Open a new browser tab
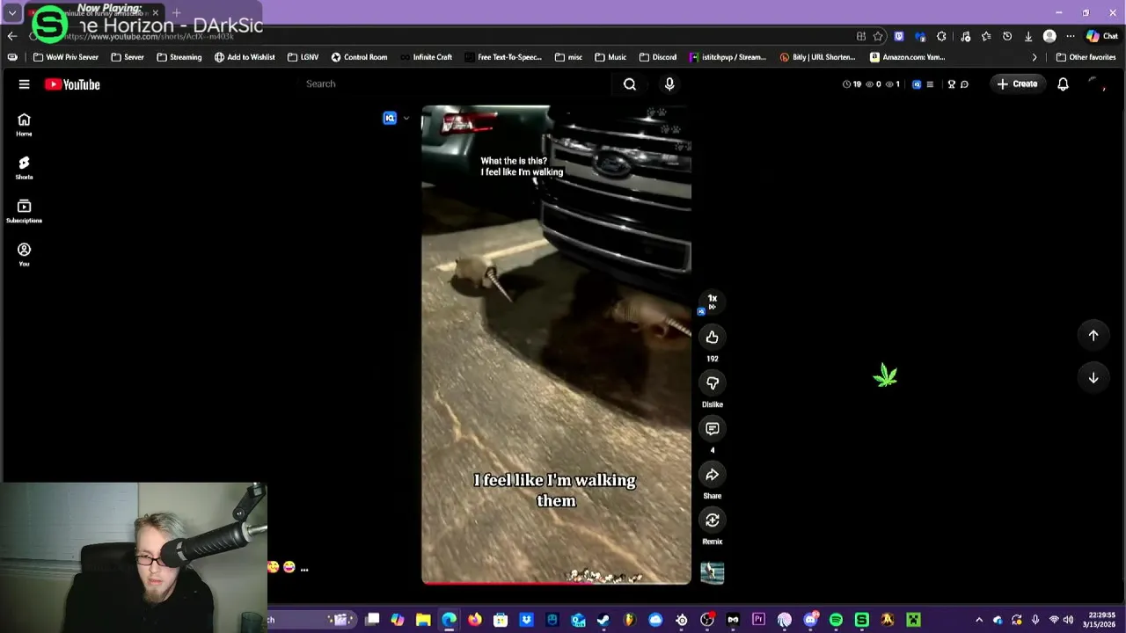Viewport: 1126px width, 633px height. (x=176, y=12)
